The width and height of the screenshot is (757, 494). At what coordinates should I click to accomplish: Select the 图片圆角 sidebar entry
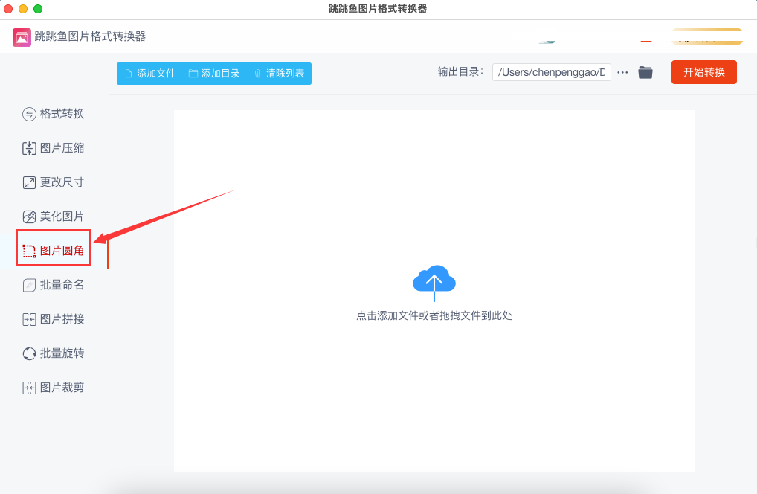pyautogui.click(x=54, y=251)
